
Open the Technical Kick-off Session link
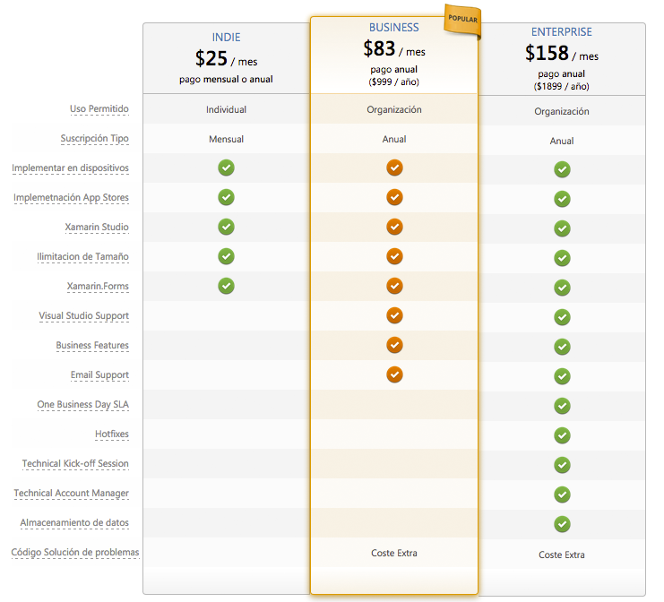click(x=75, y=464)
